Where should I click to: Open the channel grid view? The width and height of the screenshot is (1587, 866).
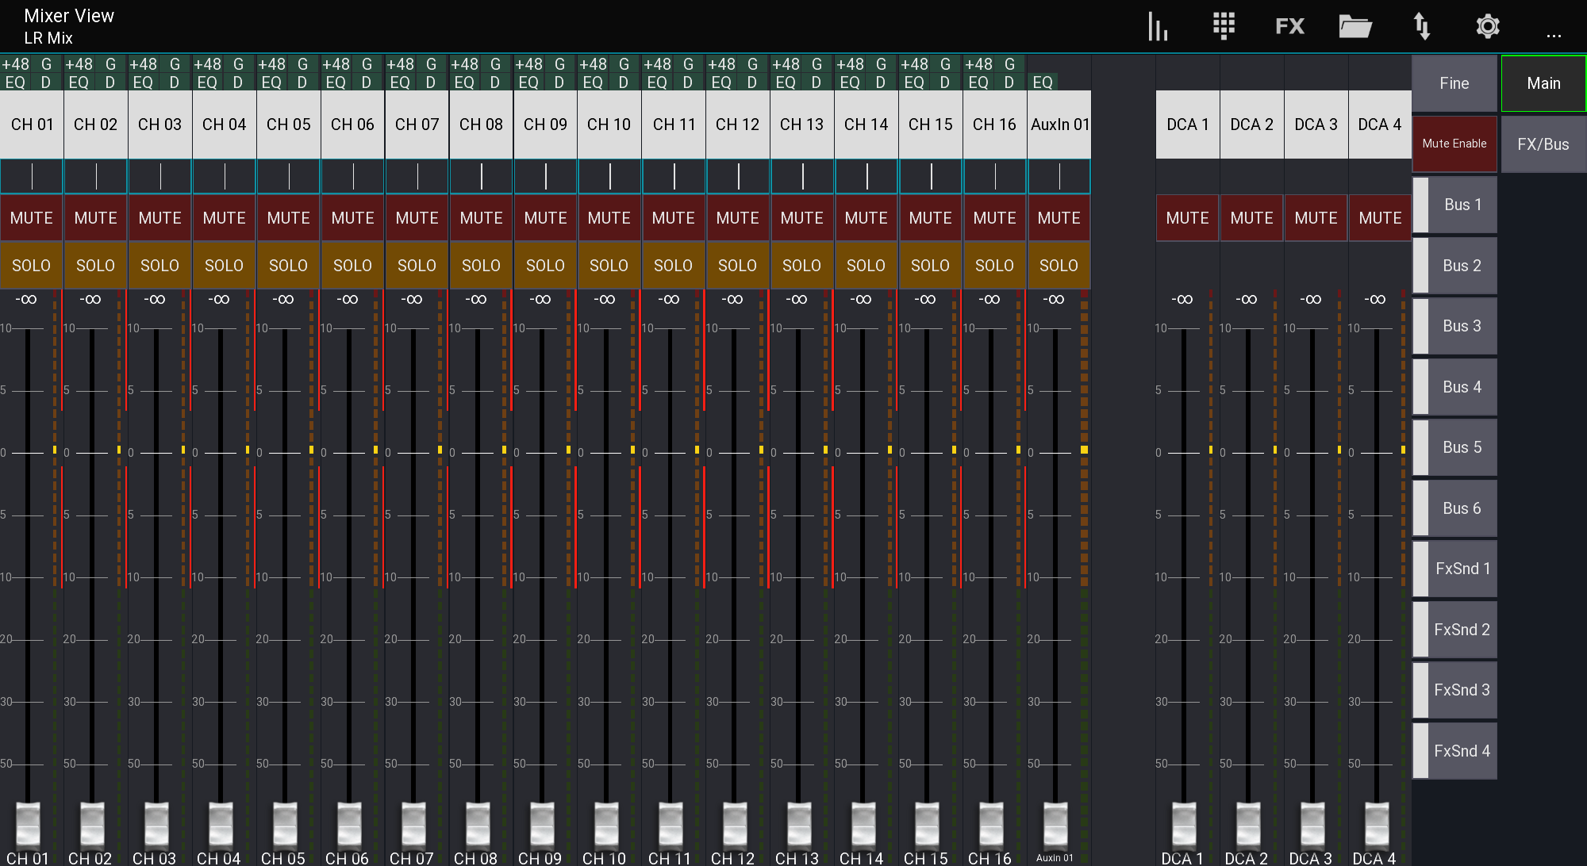tap(1223, 25)
